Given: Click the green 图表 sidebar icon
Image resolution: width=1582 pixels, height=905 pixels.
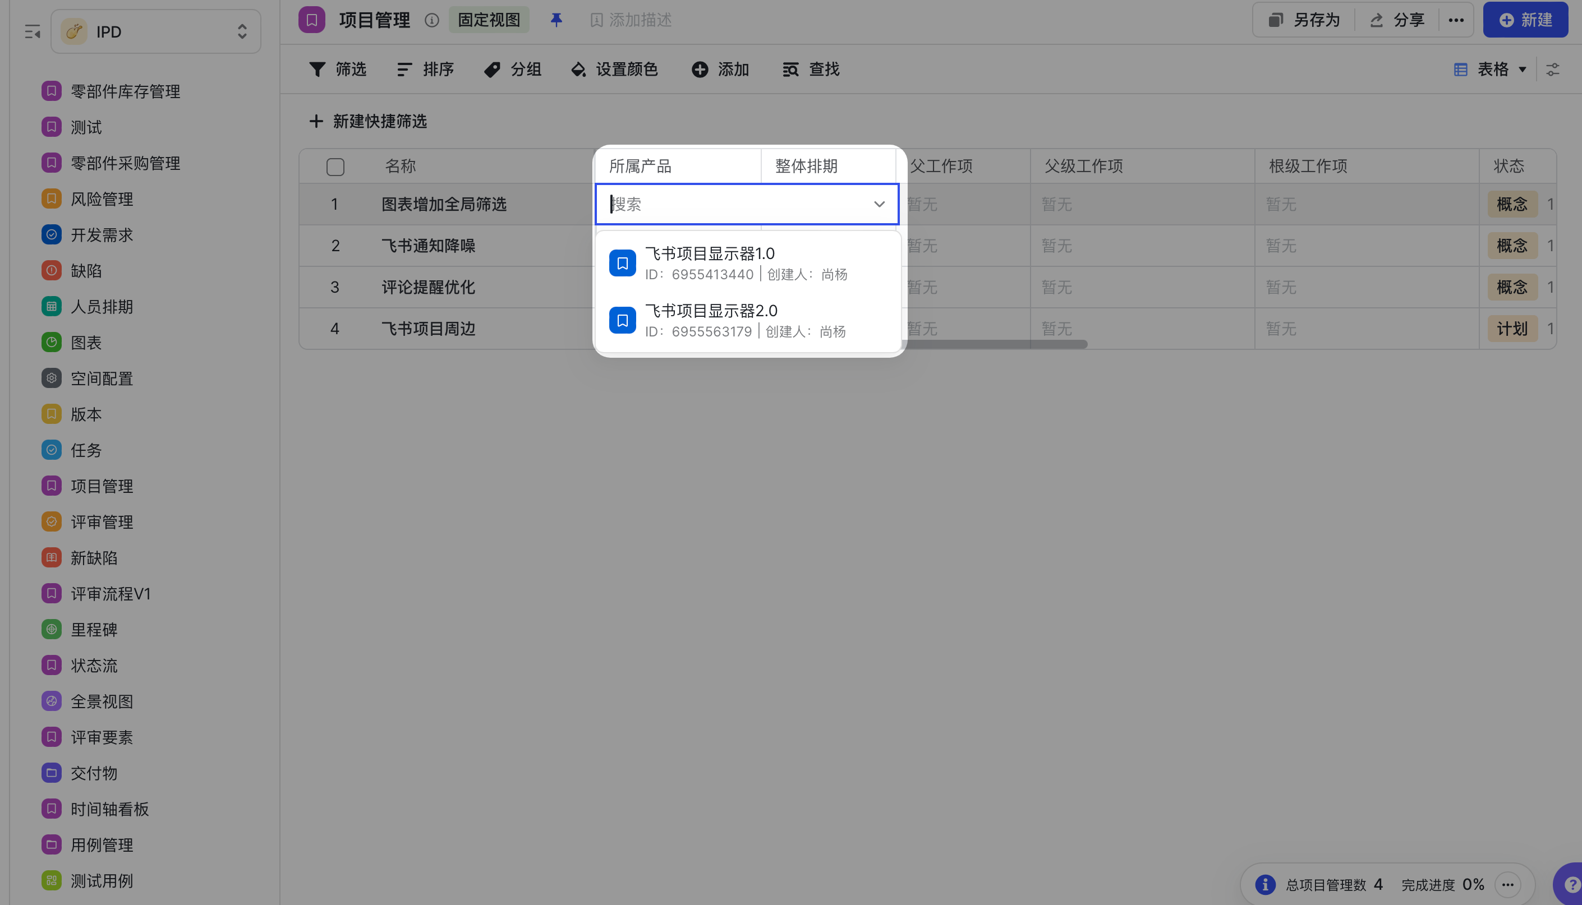Looking at the screenshot, I should (52, 343).
